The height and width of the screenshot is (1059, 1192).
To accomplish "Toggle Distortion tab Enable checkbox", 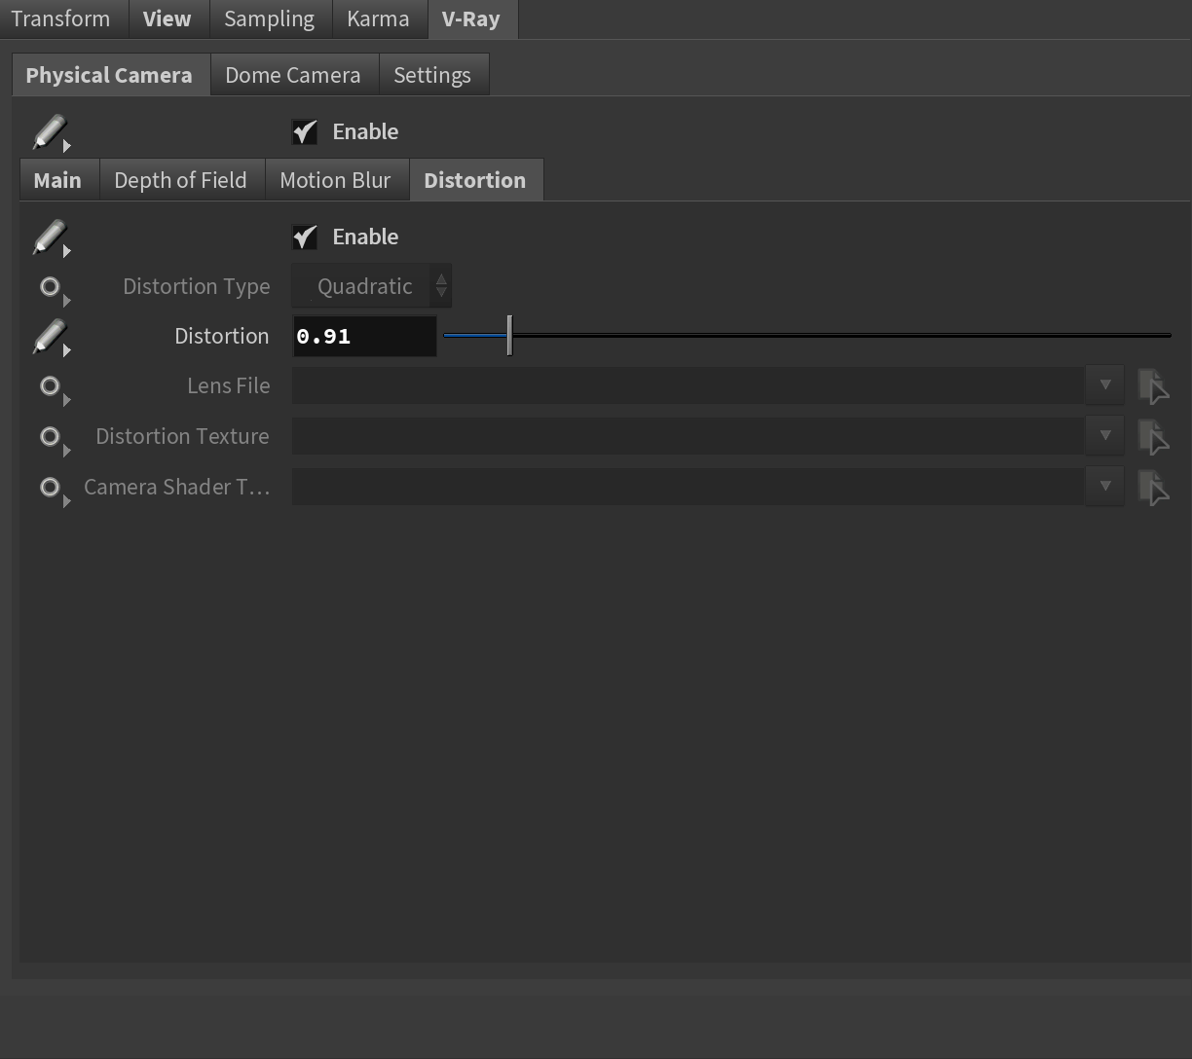I will pyautogui.click(x=305, y=237).
